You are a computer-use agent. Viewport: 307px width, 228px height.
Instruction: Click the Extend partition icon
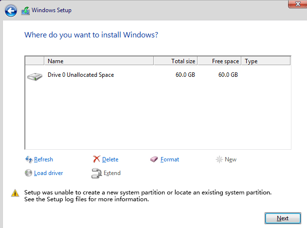(x=96, y=173)
